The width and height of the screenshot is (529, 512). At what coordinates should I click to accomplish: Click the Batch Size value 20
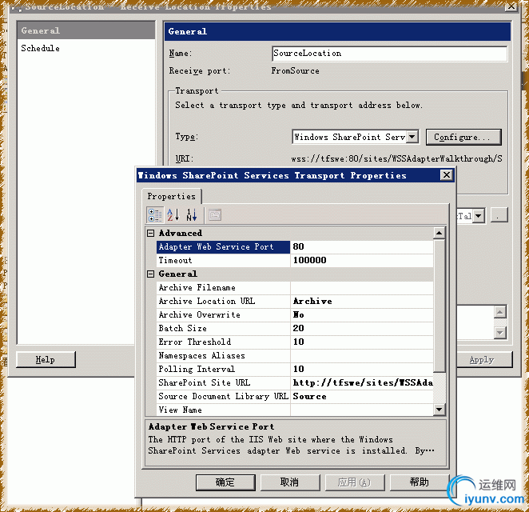299,328
